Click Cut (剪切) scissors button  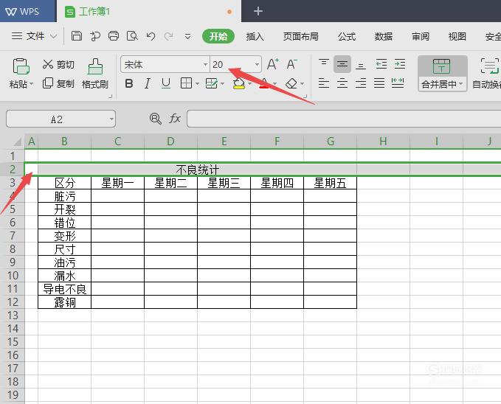[58, 65]
